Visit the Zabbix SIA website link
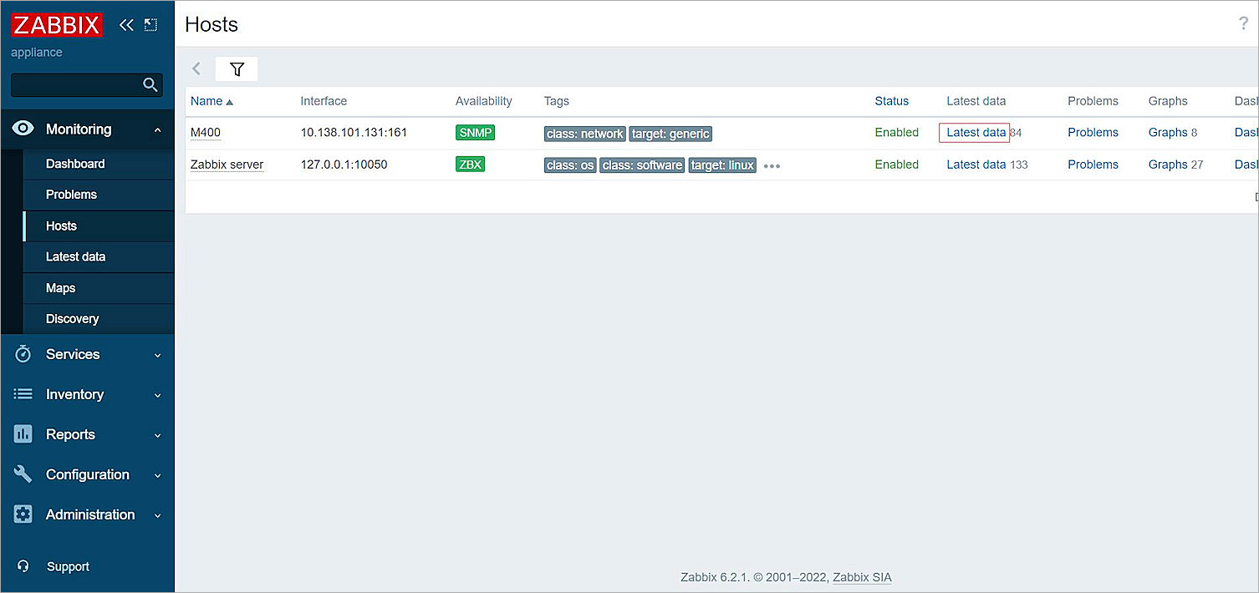Screen dimensions: 1259x593 click(x=861, y=577)
